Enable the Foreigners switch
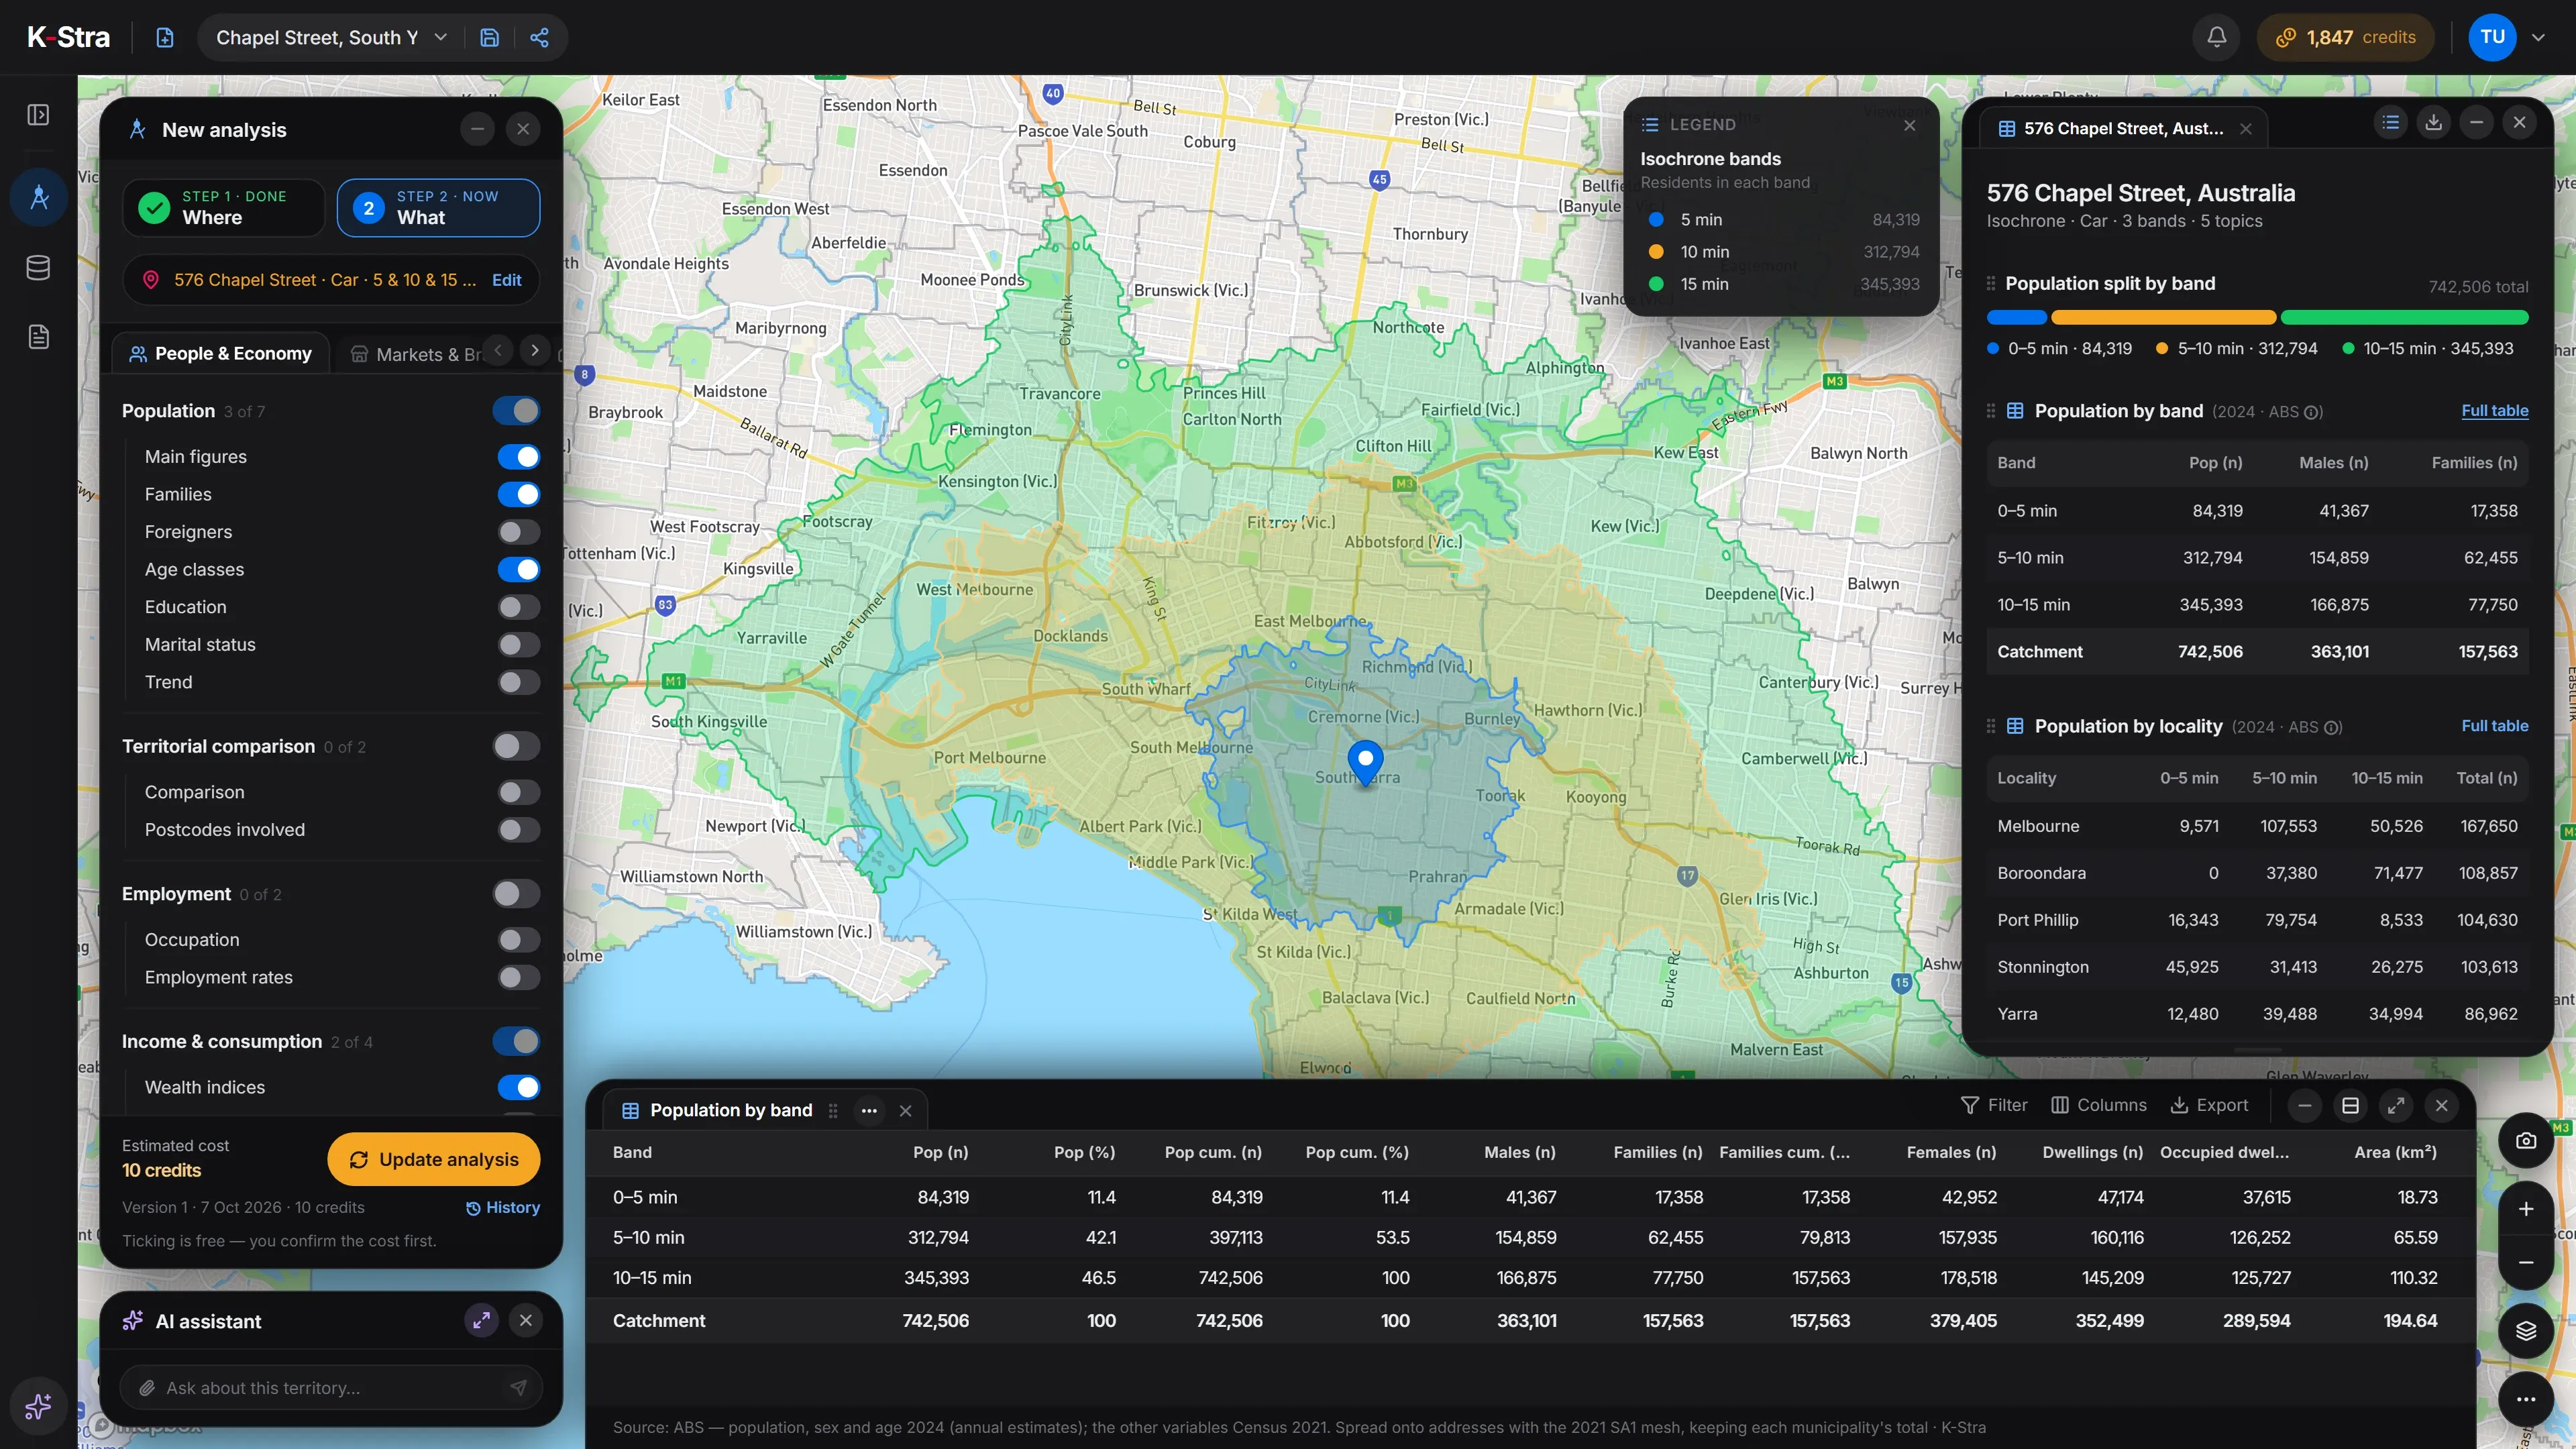The height and width of the screenshot is (1449, 2576). coord(518,532)
